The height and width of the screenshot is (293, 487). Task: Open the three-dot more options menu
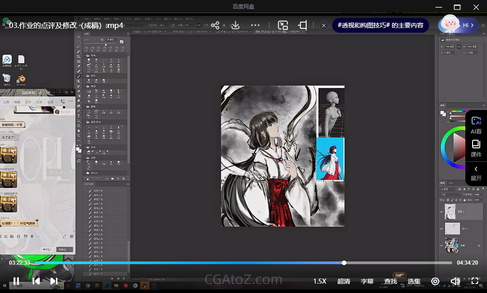255,25
